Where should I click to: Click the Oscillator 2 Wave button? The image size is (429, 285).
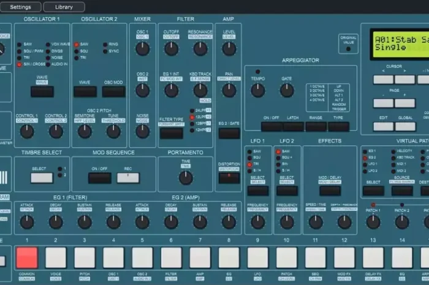click(85, 91)
